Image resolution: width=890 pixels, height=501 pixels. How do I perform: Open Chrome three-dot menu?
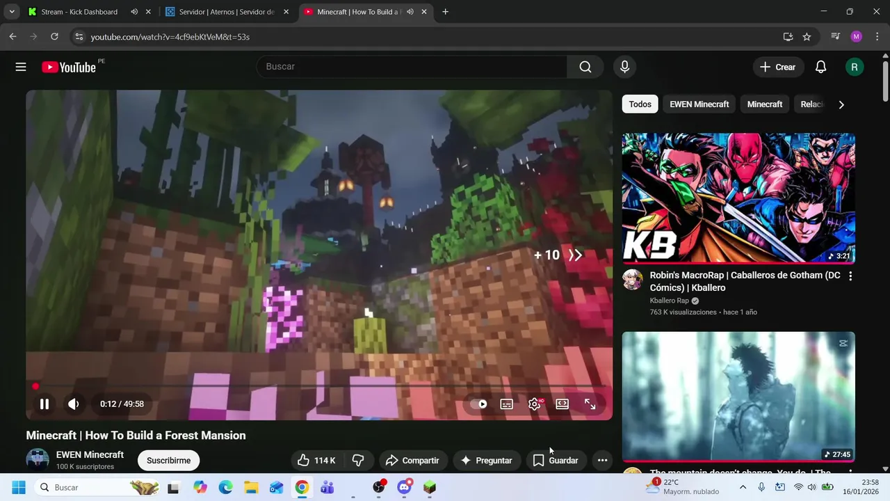click(876, 36)
